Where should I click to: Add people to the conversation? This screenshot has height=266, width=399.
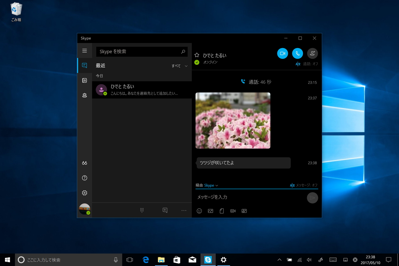[312, 53]
